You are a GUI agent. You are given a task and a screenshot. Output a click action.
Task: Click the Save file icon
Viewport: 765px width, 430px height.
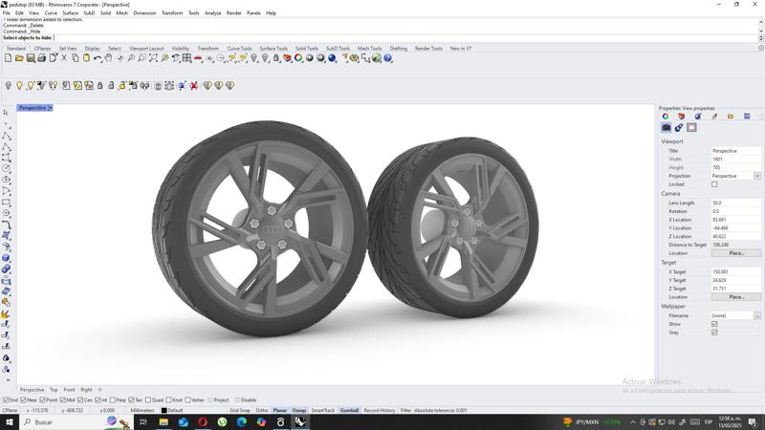tap(30, 58)
